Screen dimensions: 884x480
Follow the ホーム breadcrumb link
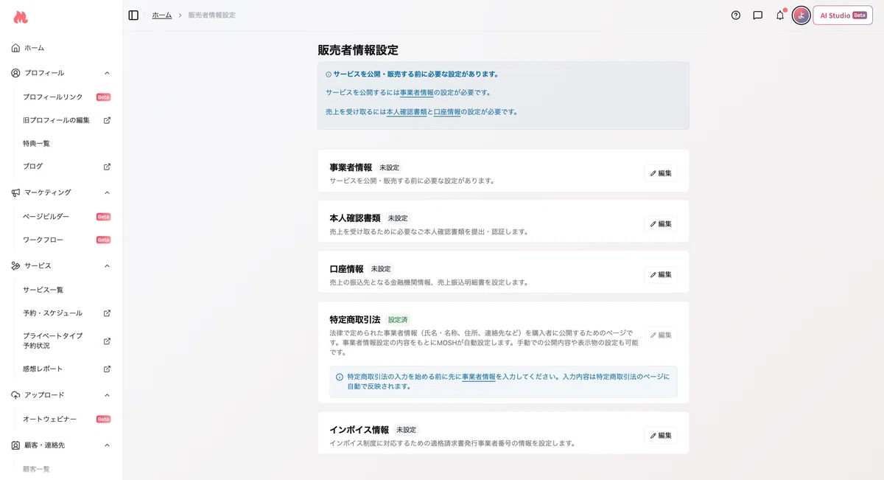tap(162, 15)
